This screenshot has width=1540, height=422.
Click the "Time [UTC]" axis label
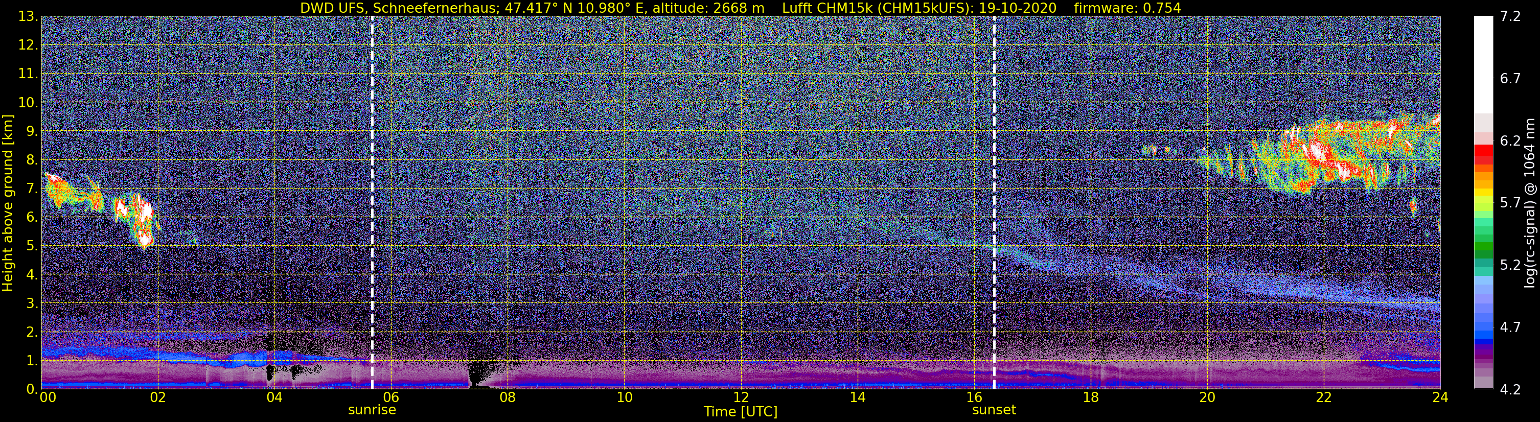[x=741, y=412]
